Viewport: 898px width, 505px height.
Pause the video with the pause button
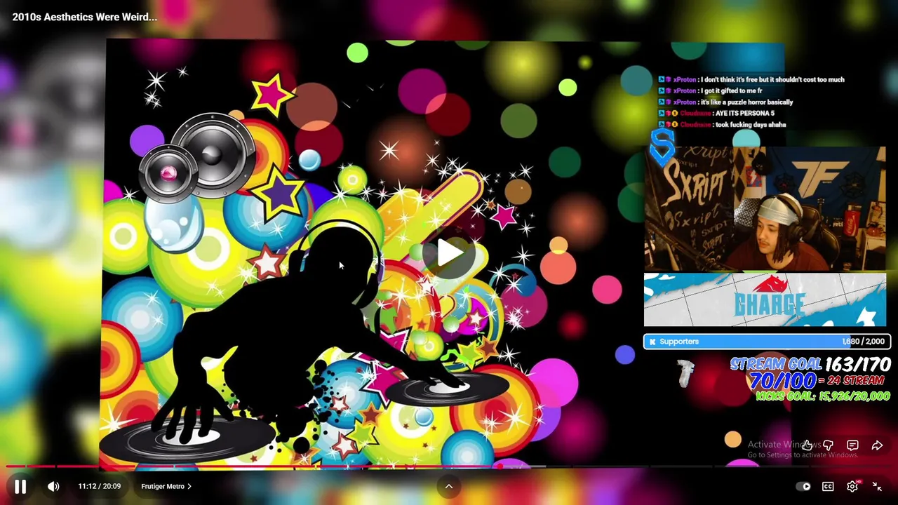pyautogui.click(x=20, y=486)
